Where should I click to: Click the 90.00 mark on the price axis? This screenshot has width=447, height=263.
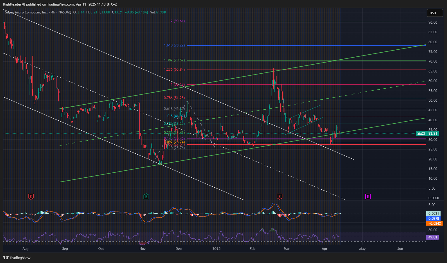(x=433, y=23)
